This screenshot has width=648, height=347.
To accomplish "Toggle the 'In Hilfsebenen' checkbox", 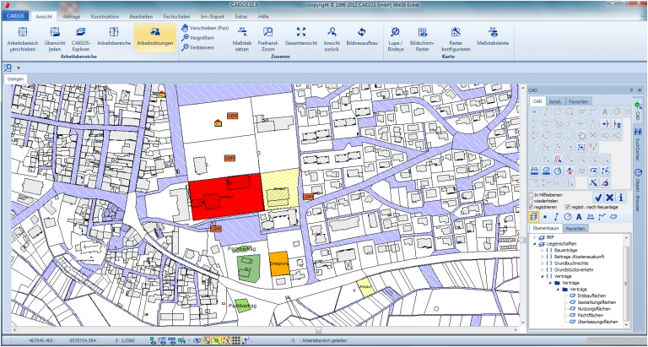I will pos(531,194).
